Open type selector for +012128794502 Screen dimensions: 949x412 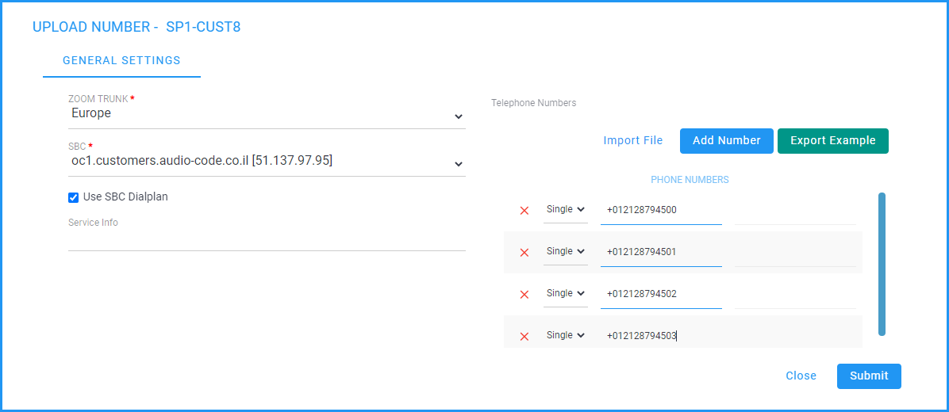565,293
